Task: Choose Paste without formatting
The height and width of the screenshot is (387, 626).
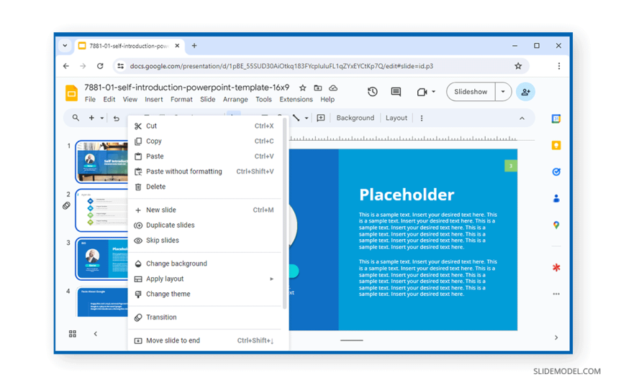Action: [x=205, y=172]
